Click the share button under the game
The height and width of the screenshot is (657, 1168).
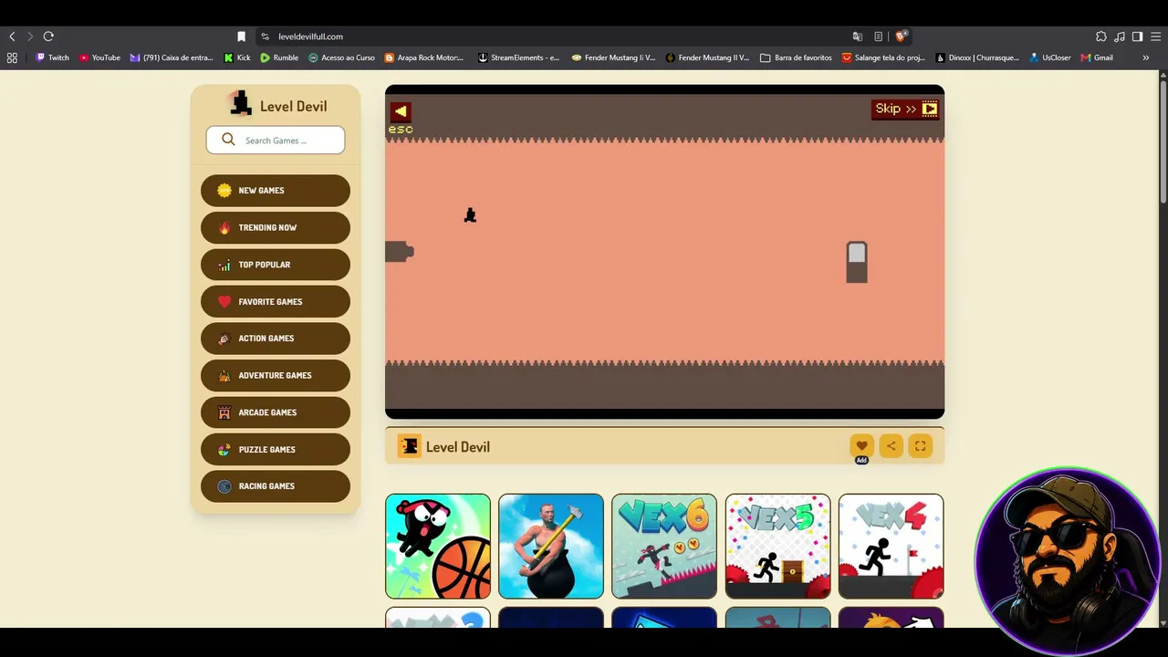[891, 446]
